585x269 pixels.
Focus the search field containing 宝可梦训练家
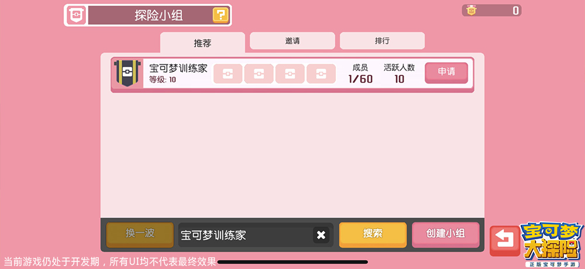tap(256, 235)
